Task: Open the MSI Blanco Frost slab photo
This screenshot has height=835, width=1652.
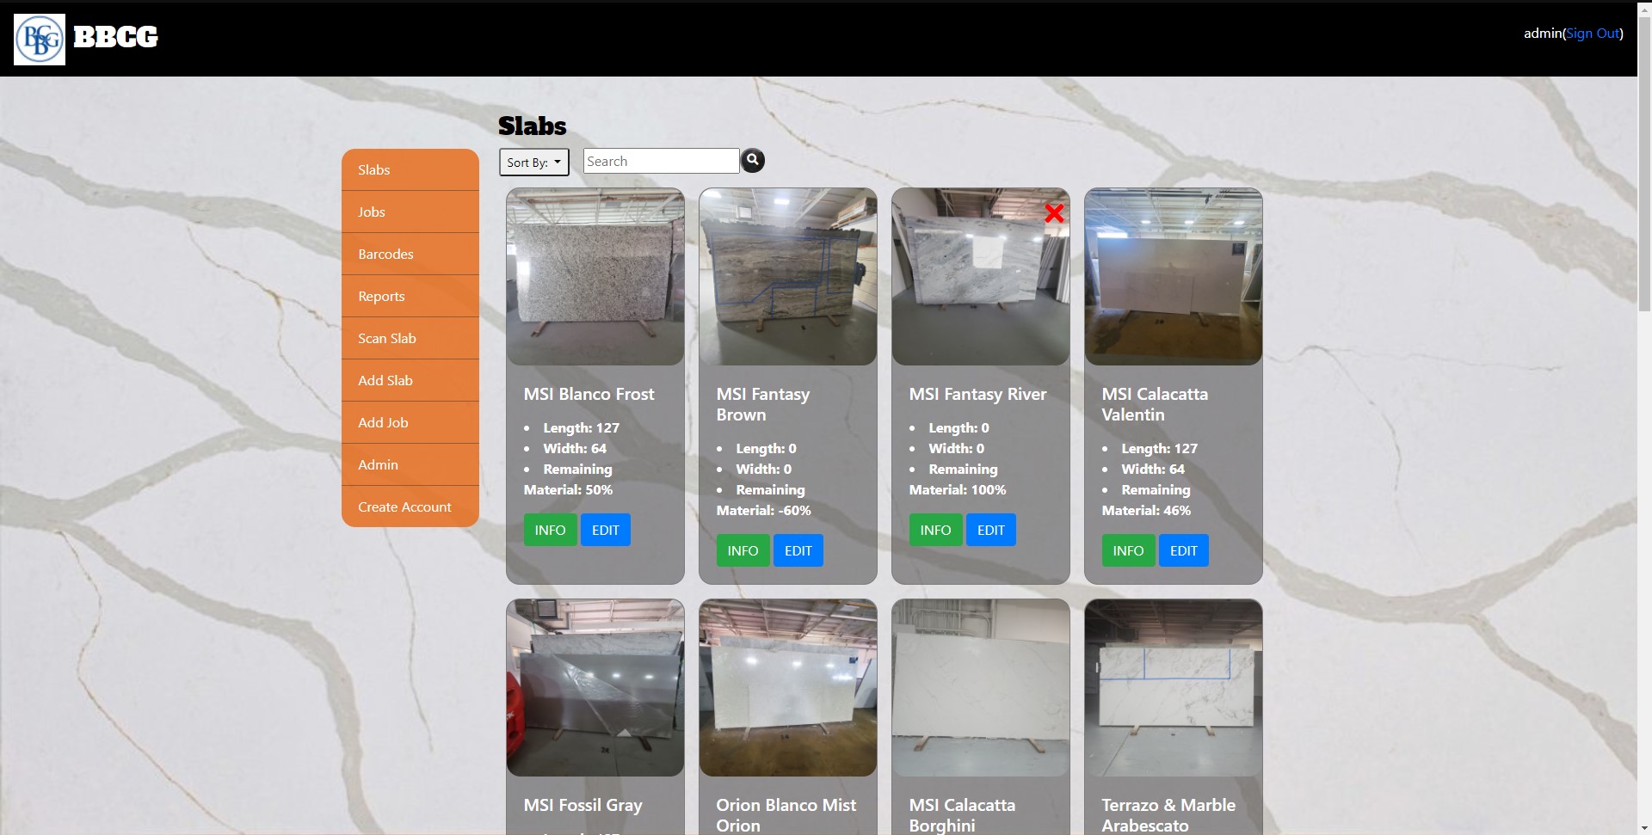Action: [595, 277]
